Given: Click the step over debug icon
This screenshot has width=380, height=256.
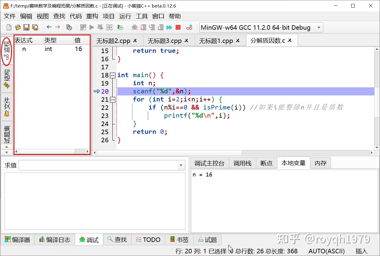Looking at the screenshot, I should [143, 27].
